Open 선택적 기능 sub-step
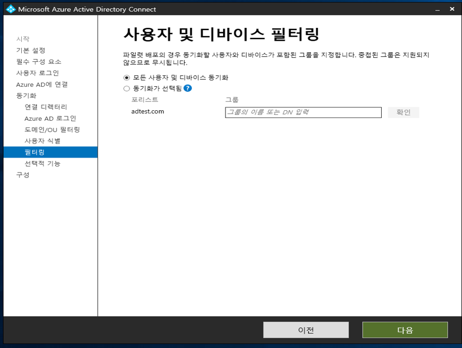 [x=42, y=163]
